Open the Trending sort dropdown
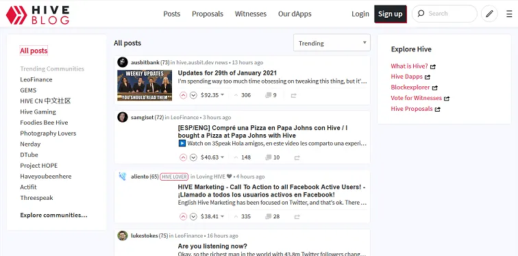The width and height of the screenshot is (518, 256). click(x=332, y=43)
